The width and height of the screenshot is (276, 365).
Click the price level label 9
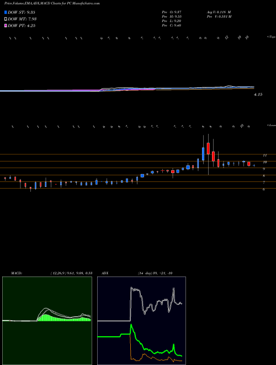coord(264,169)
